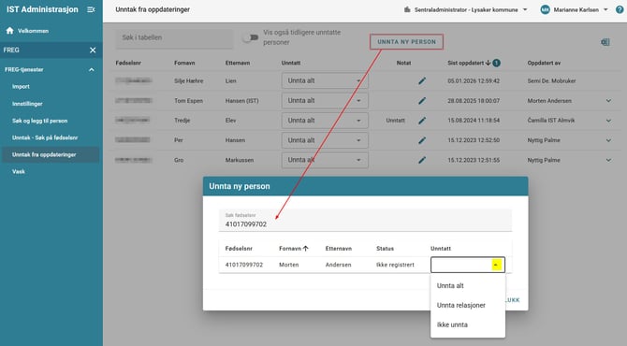Close the FREG section with X
The image size is (627, 346).
point(93,50)
